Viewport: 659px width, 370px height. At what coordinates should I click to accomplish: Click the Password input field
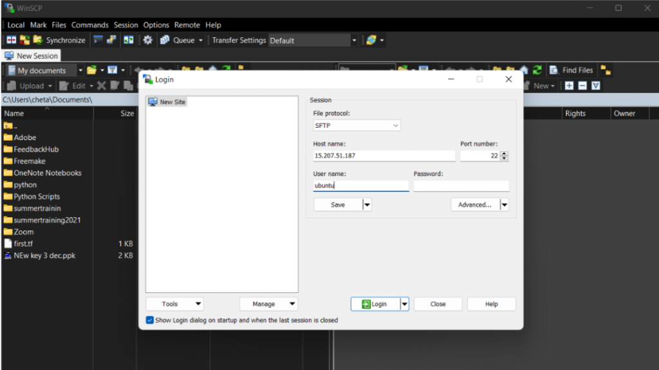461,186
